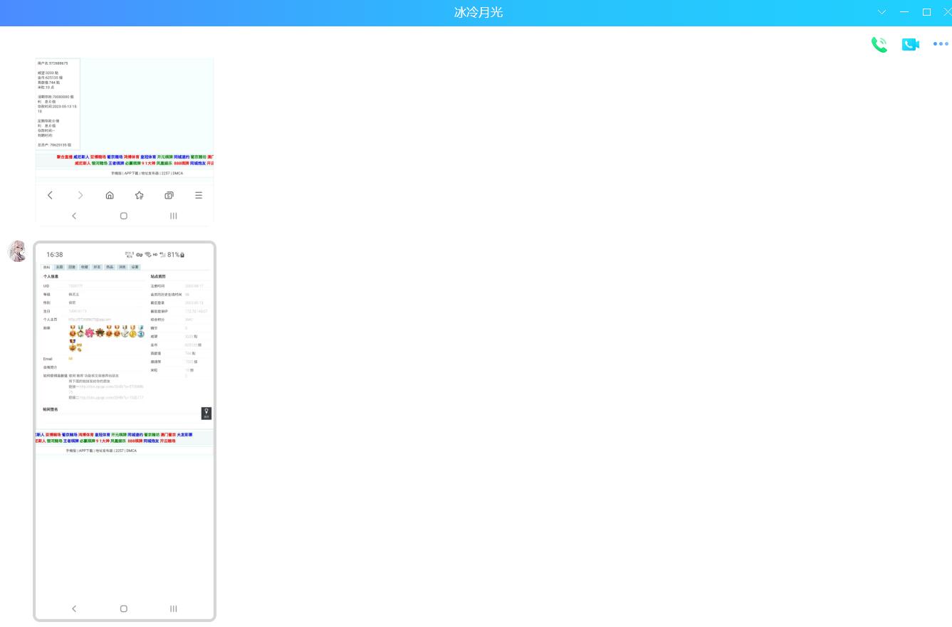Click Android recents button in lower screenshot
The height and width of the screenshot is (627, 952).
[x=173, y=608]
